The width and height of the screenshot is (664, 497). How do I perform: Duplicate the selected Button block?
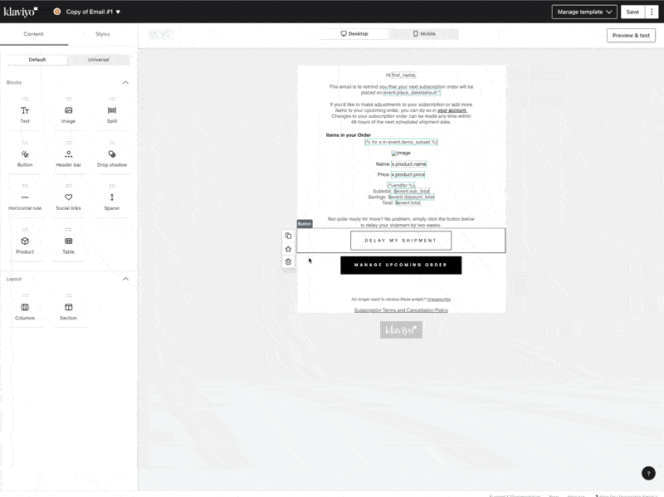click(x=286, y=236)
